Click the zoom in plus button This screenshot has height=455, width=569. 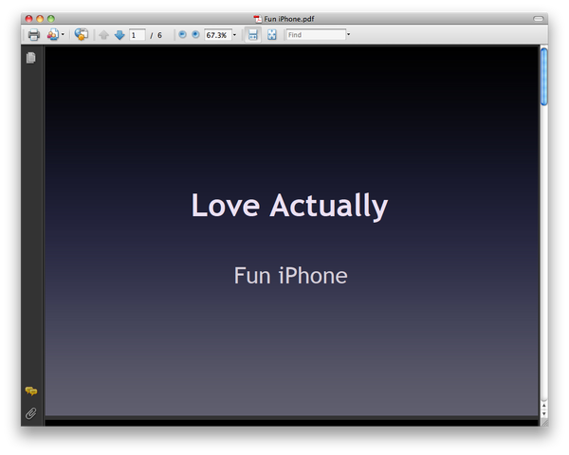(195, 34)
